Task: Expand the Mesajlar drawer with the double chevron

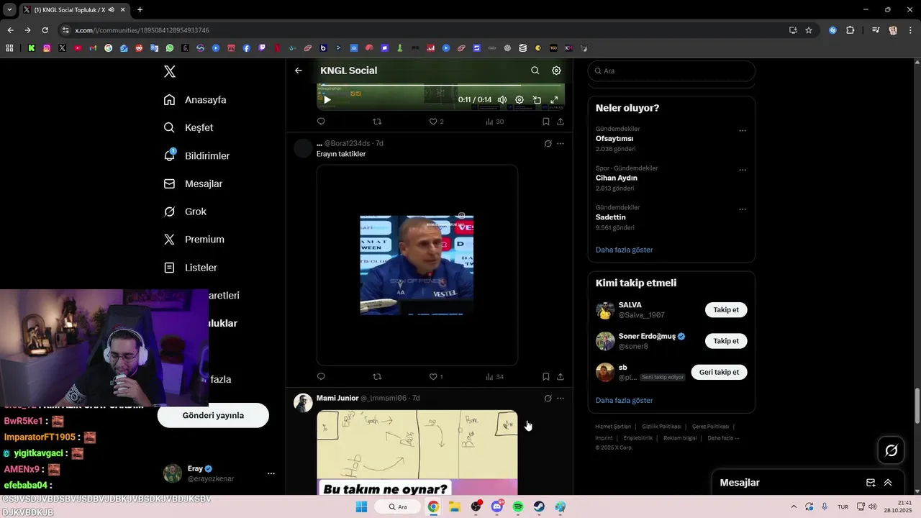Action: coord(888,483)
